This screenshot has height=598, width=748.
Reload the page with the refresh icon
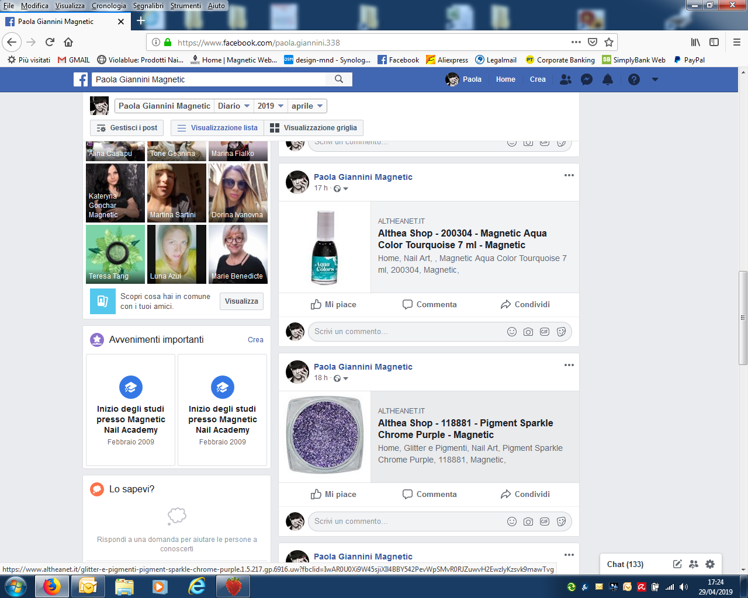tap(50, 42)
